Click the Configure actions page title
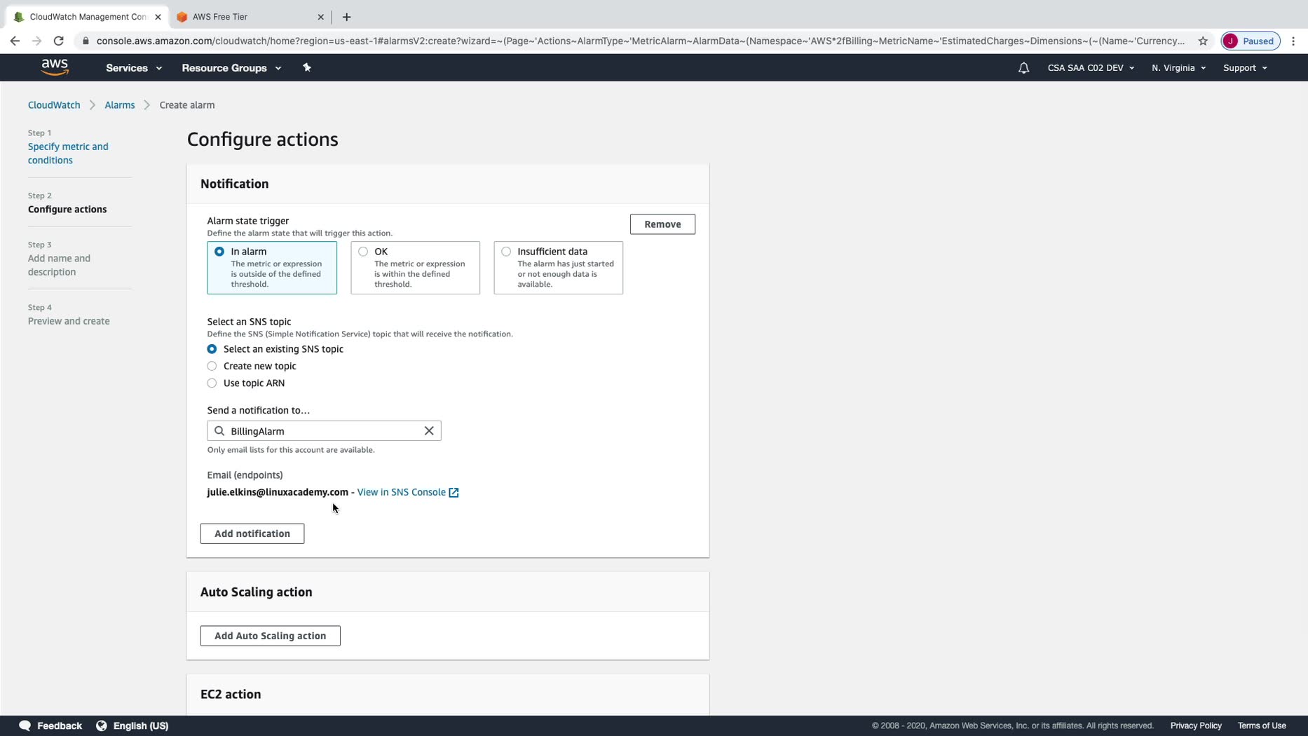Screen dimensions: 1308x736 (x=263, y=139)
